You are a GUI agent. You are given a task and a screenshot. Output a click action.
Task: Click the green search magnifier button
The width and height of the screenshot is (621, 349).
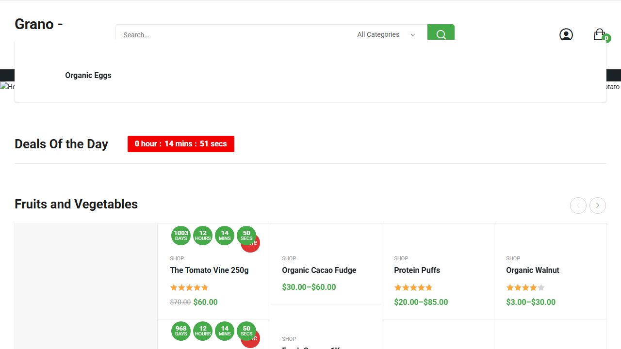[441, 32]
